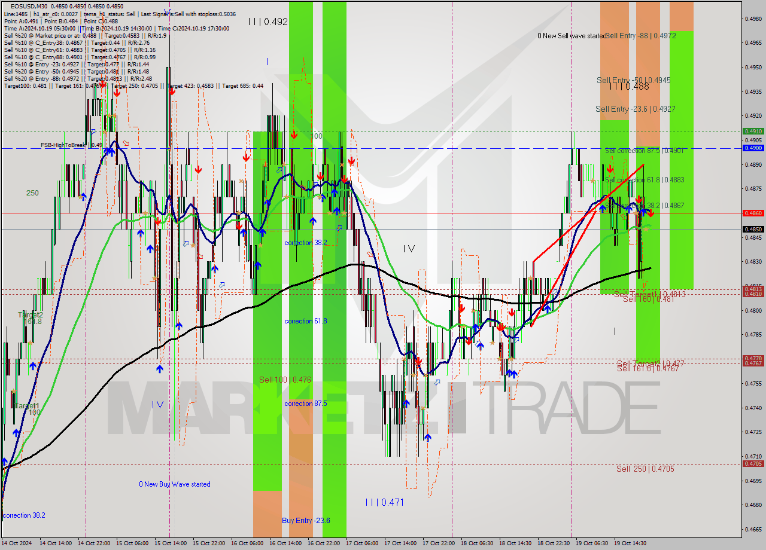
Task: Click the 'Sell Target1 | 0.4813' label
Action: 650,294
